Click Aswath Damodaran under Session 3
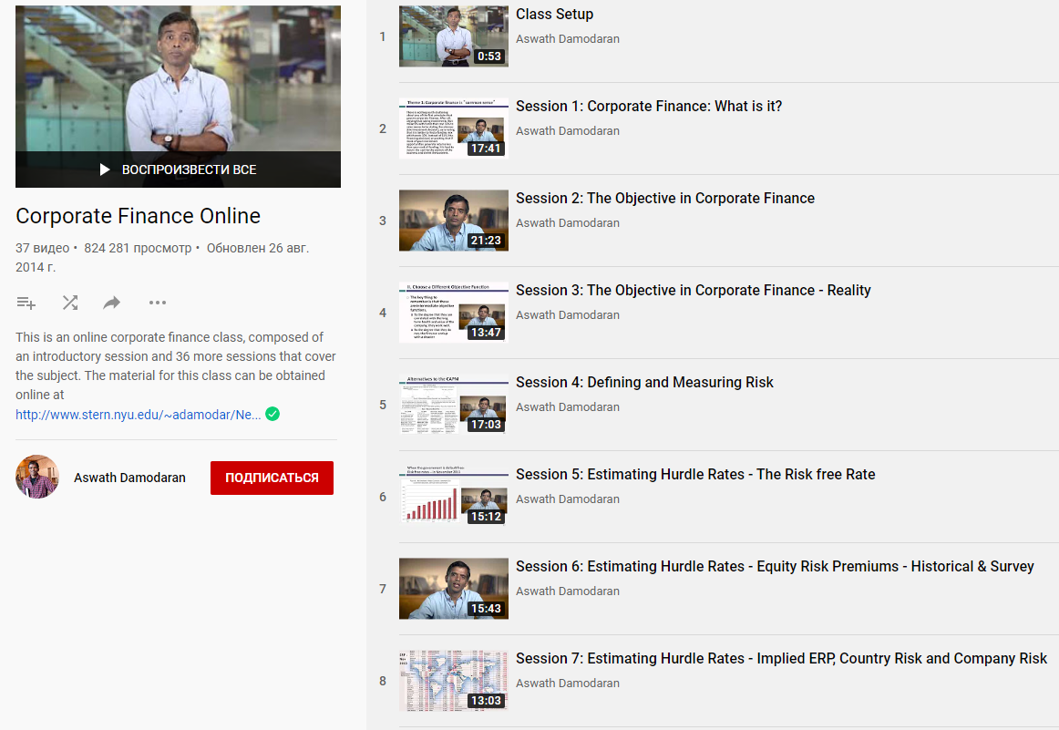 click(567, 314)
